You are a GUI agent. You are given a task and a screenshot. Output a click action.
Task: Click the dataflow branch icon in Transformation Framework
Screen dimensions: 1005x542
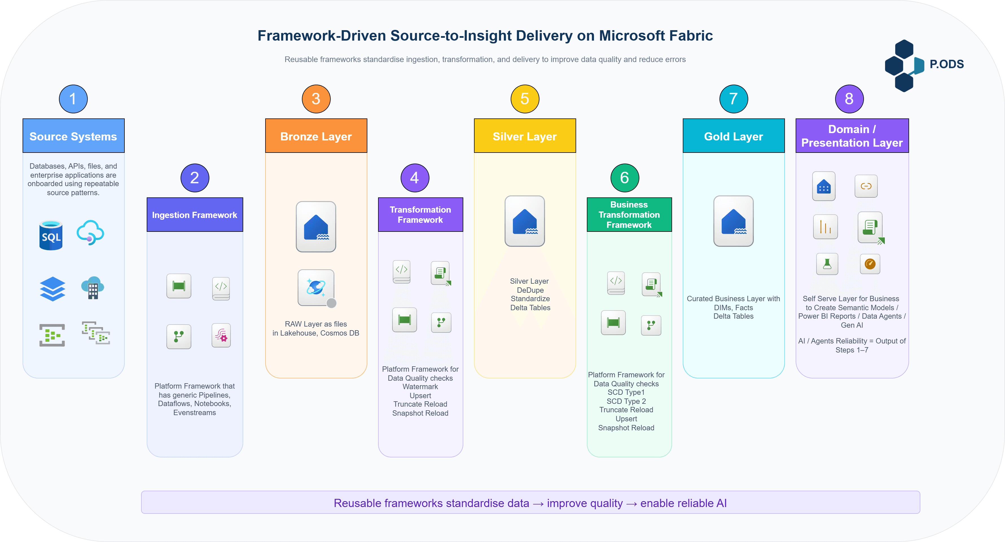coord(441,323)
